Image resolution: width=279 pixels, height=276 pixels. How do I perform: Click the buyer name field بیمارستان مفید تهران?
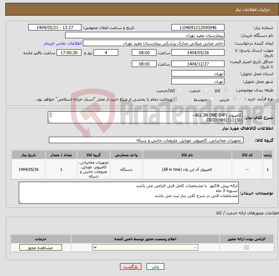coord(145,35)
